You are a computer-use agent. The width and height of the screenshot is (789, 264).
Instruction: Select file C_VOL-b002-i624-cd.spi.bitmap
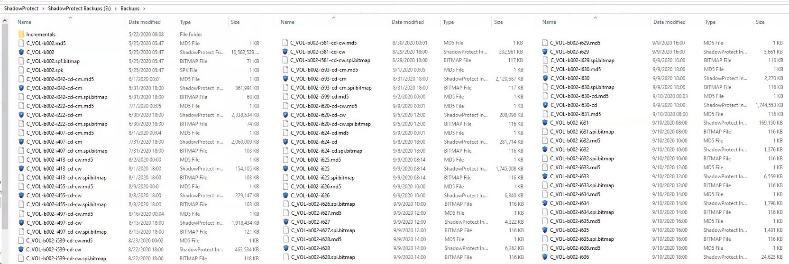(x=326, y=151)
